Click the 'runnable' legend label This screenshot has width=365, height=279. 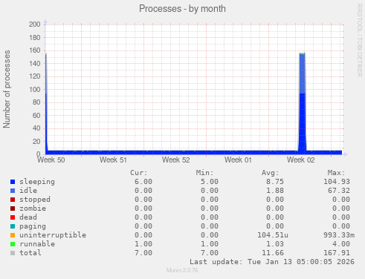point(37,244)
